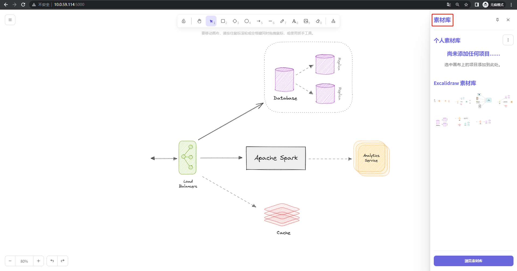The height and width of the screenshot is (271, 517).
Task: Go back in browser
Action: pyautogui.click(x=6, y=5)
